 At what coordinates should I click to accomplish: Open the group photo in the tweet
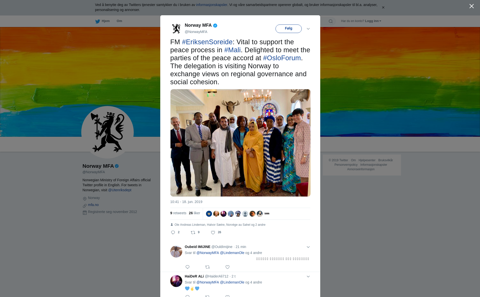[240, 143]
